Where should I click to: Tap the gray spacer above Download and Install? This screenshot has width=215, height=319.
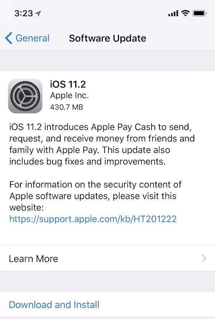107,281
